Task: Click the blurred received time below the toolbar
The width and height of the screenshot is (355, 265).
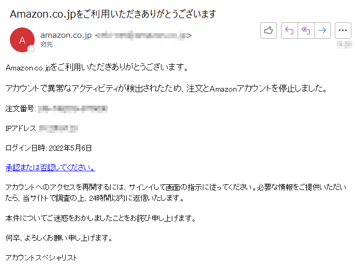Action: (344, 45)
